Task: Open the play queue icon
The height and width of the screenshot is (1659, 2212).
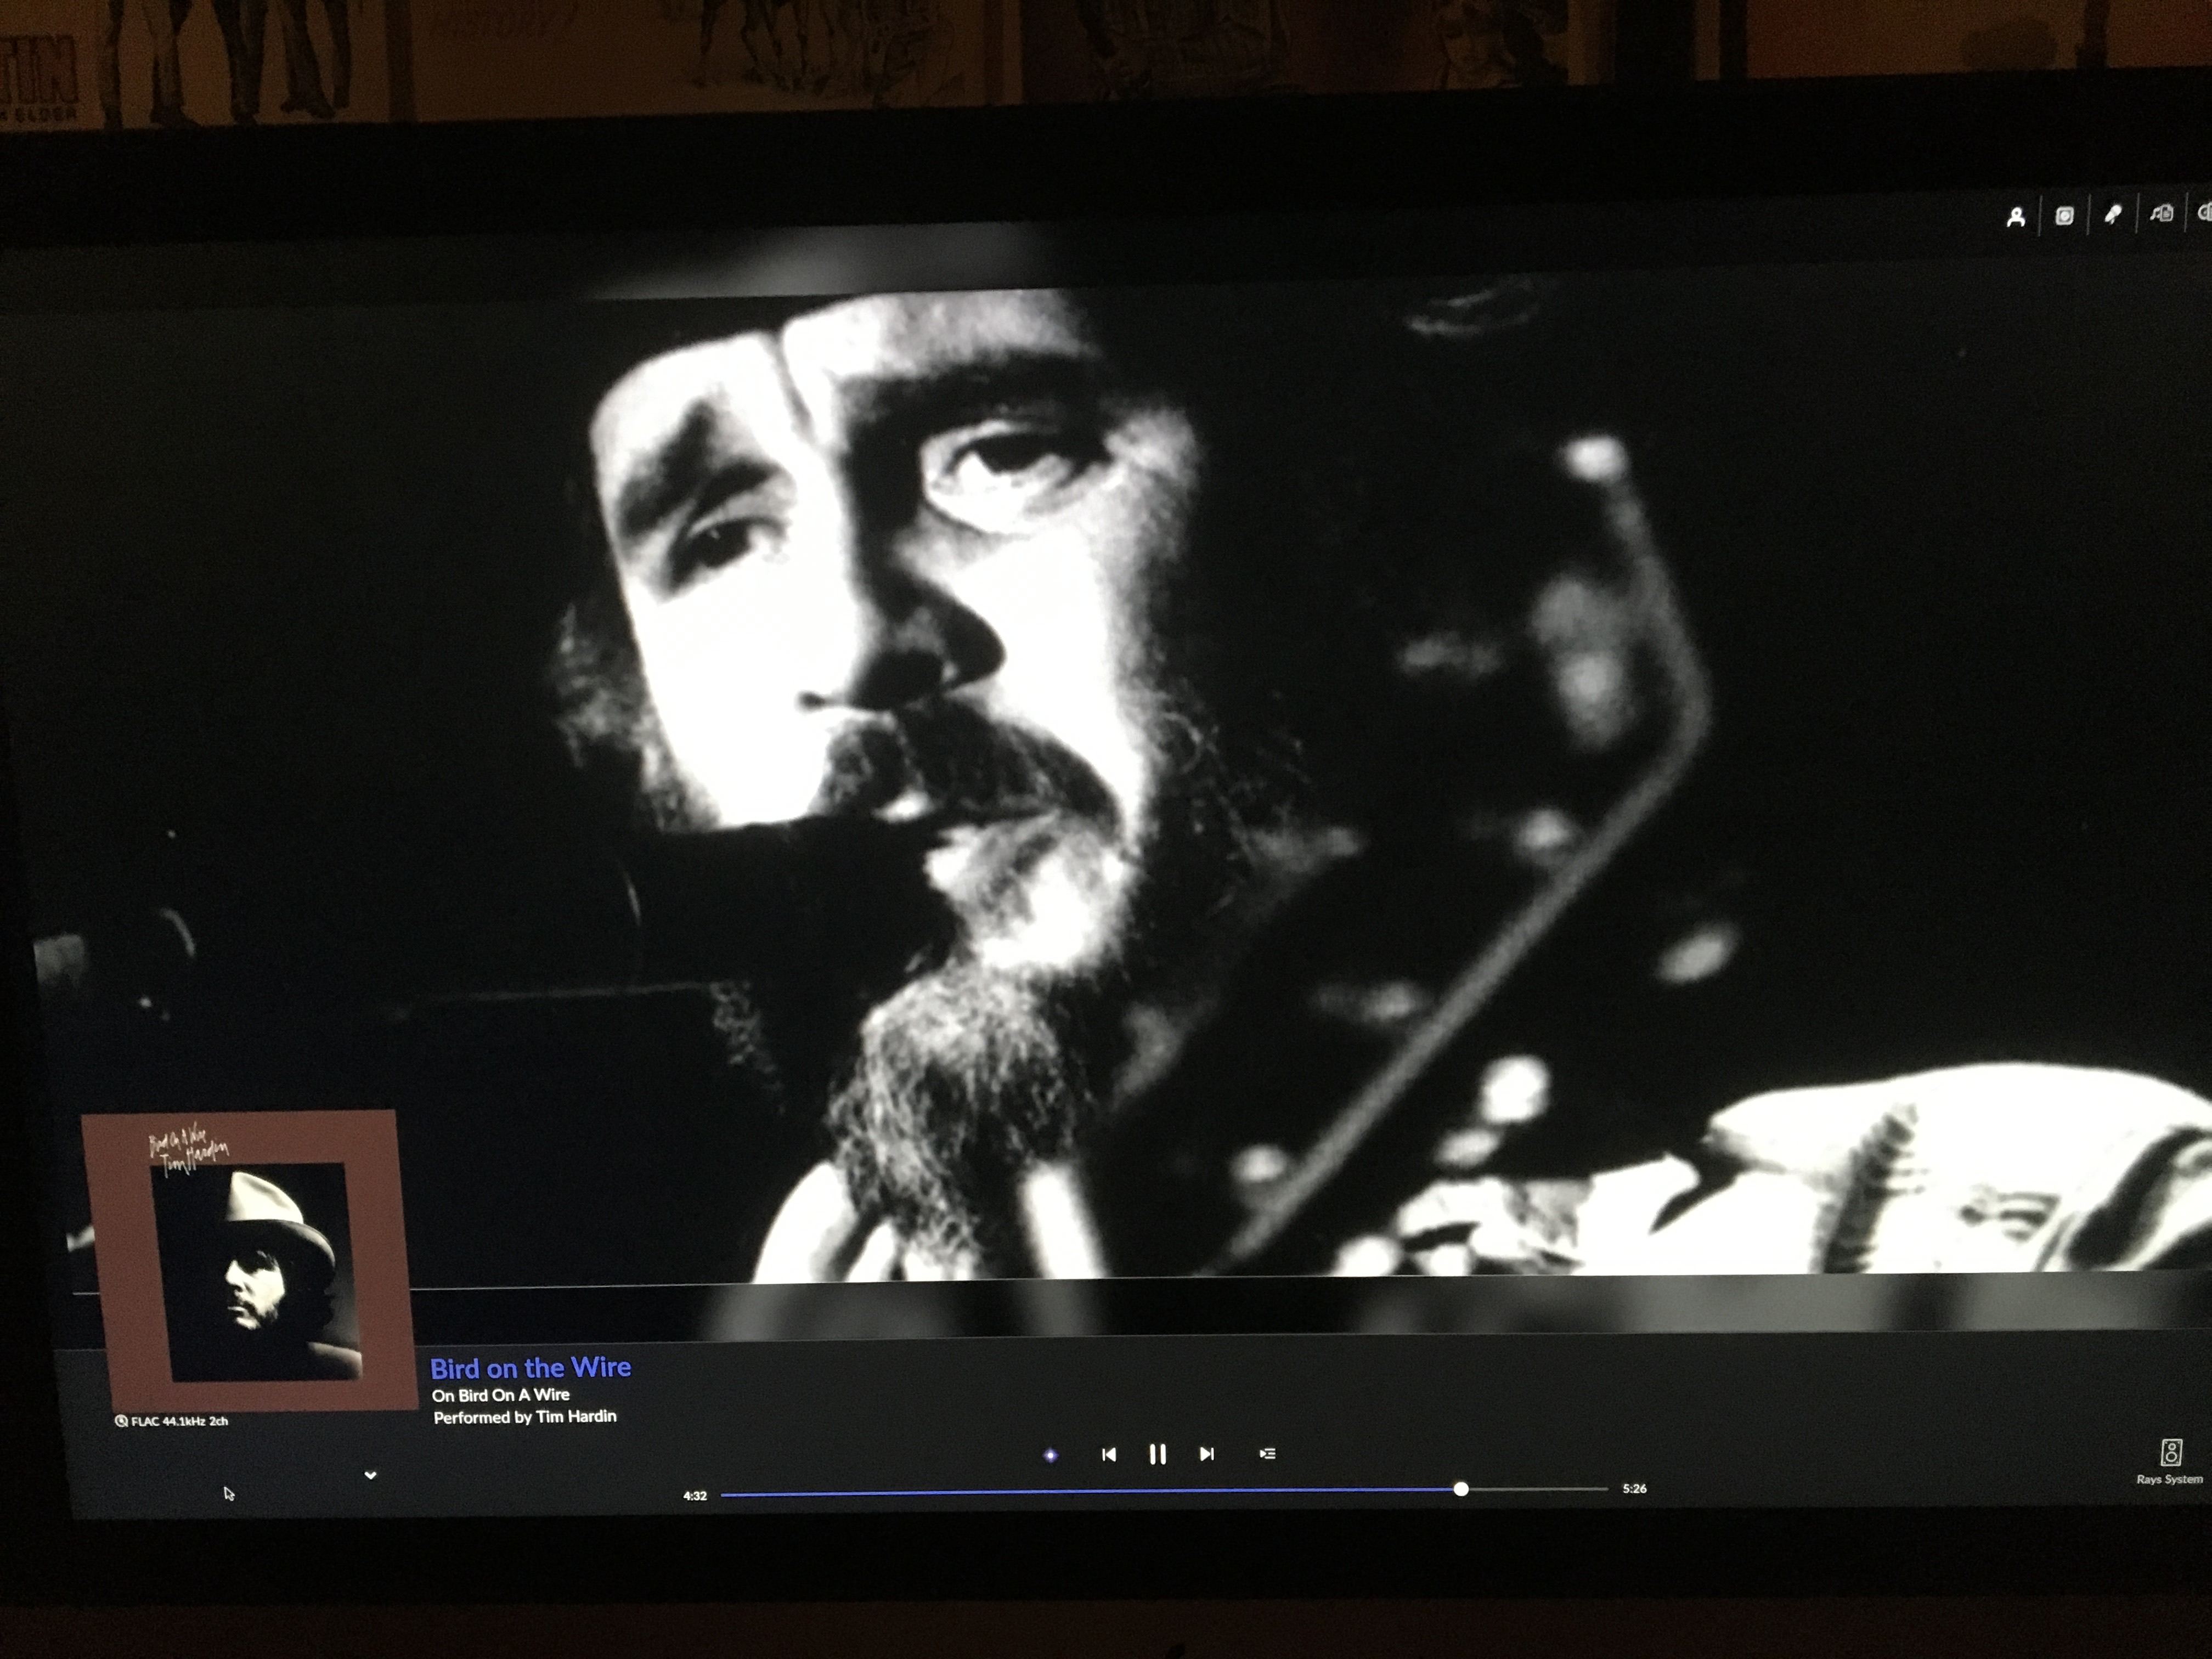Action: click(x=1267, y=1453)
